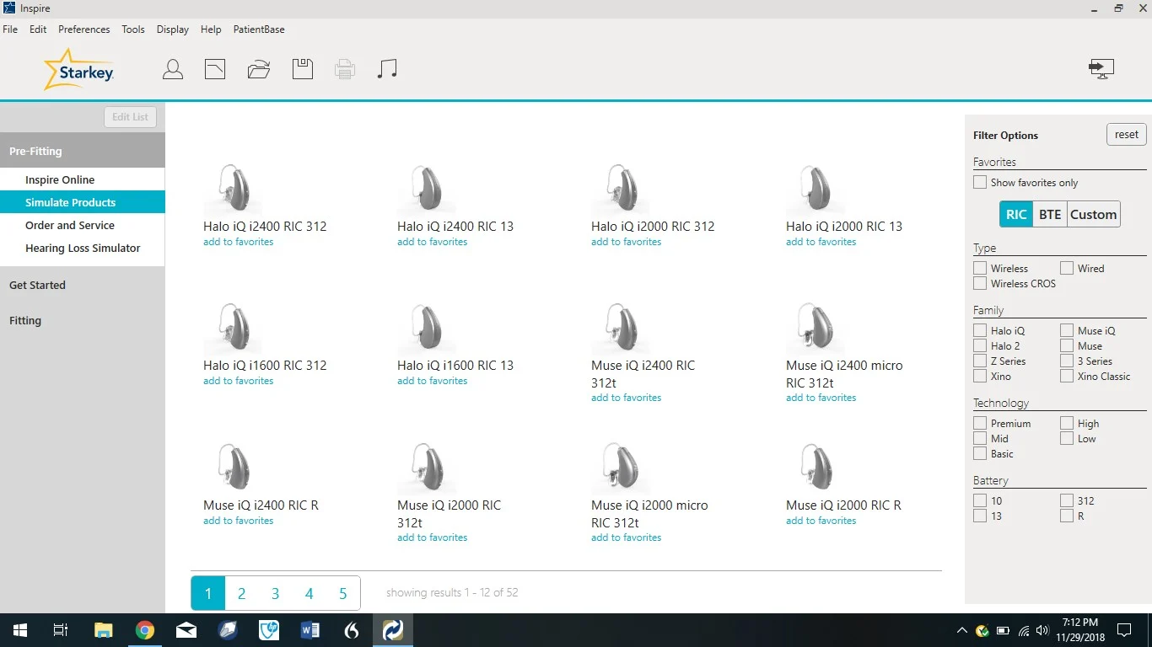Tick the Premium technology checkbox
1152x647 pixels.
(x=980, y=423)
